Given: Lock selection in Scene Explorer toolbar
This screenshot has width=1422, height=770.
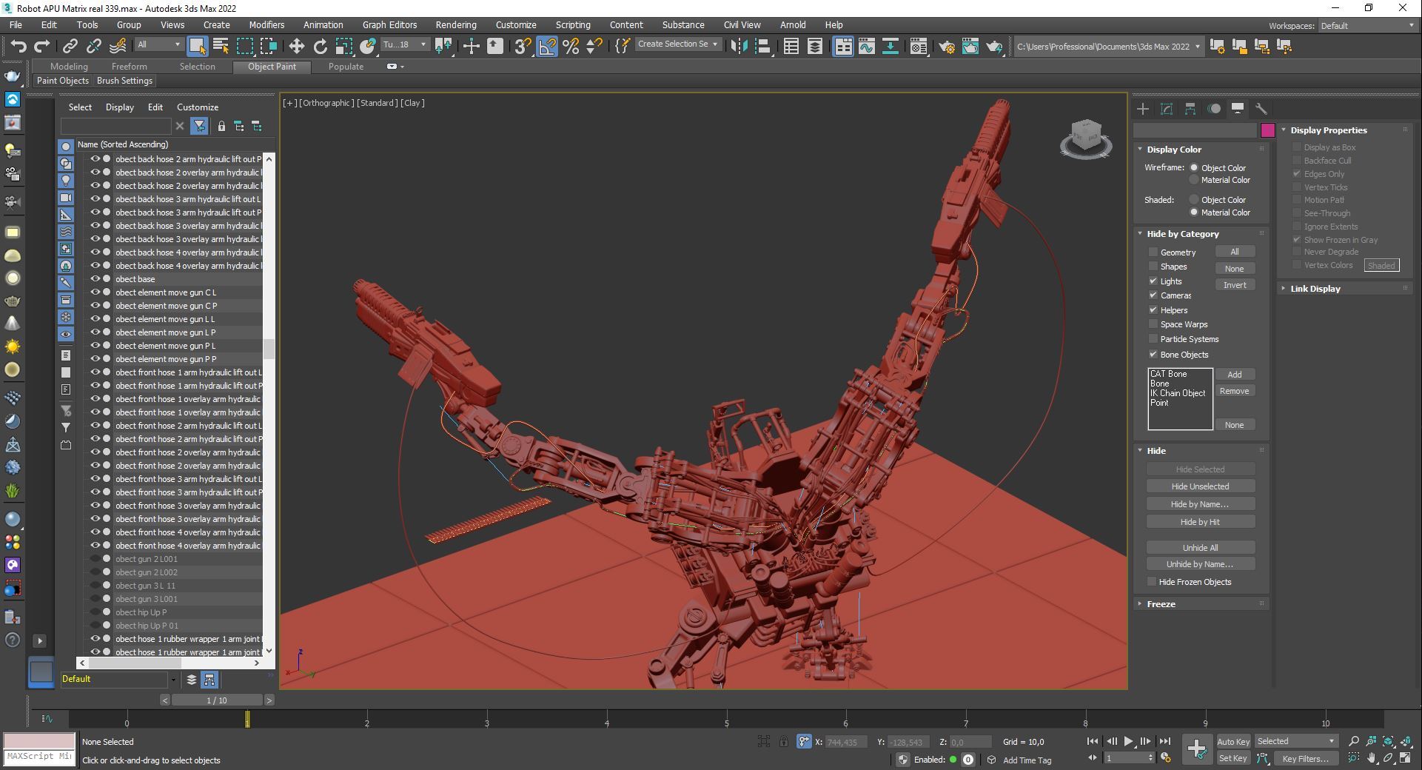Looking at the screenshot, I should (221, 127).
